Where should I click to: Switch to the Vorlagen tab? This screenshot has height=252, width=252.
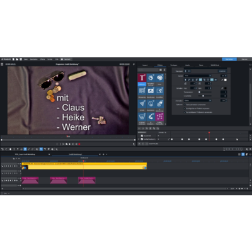[174, 65]
